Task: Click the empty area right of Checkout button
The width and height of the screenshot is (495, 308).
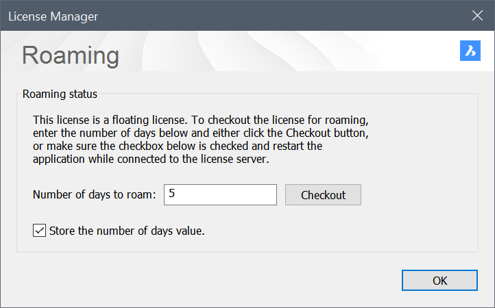Action: [418, 195]
